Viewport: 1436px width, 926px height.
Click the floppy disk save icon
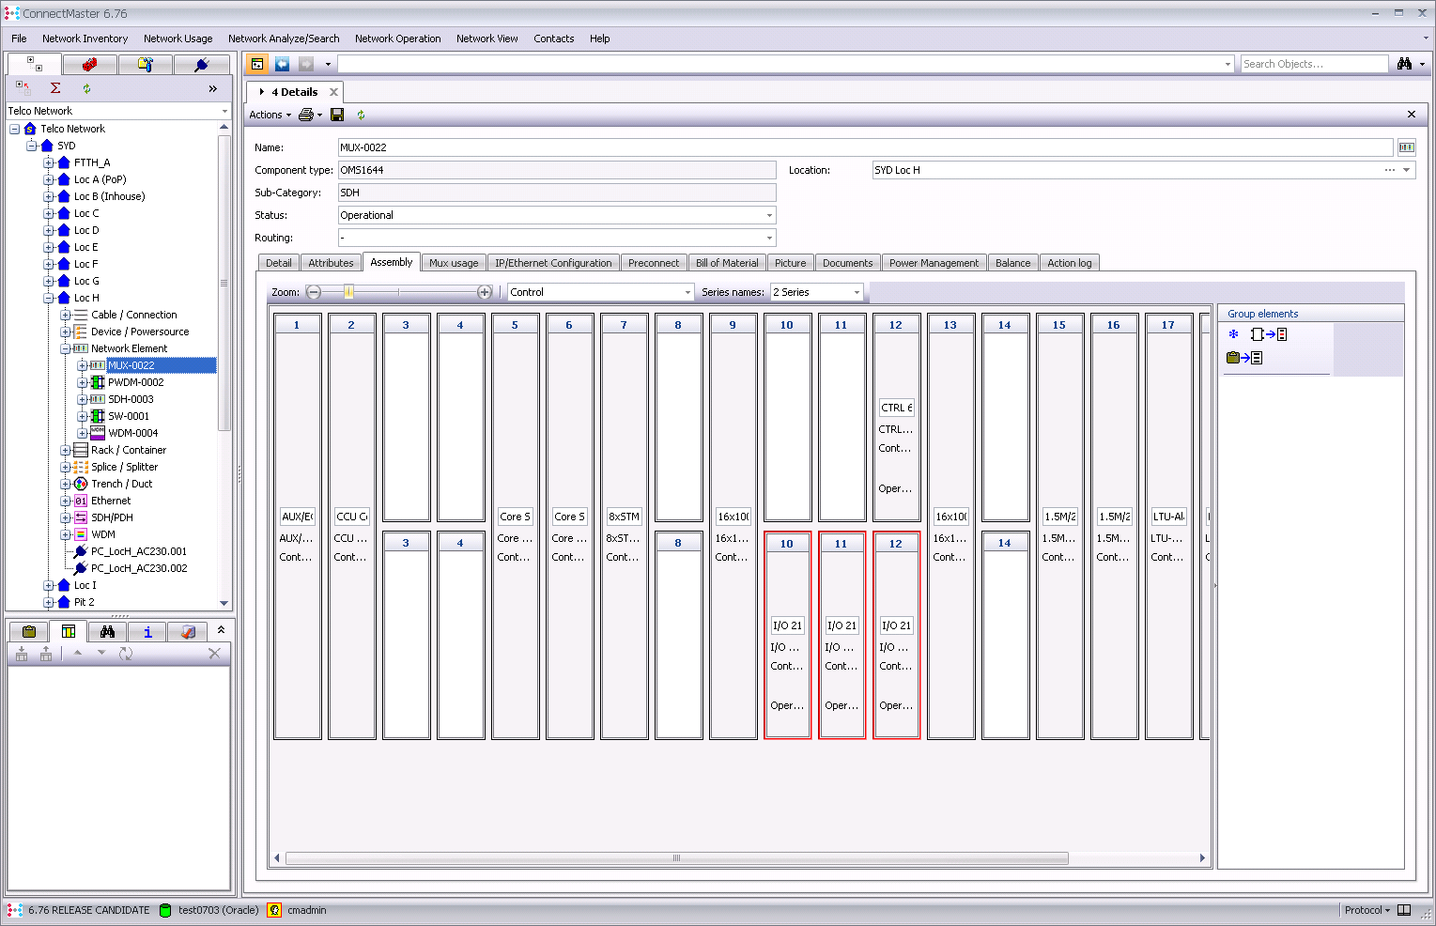point(337,115)
